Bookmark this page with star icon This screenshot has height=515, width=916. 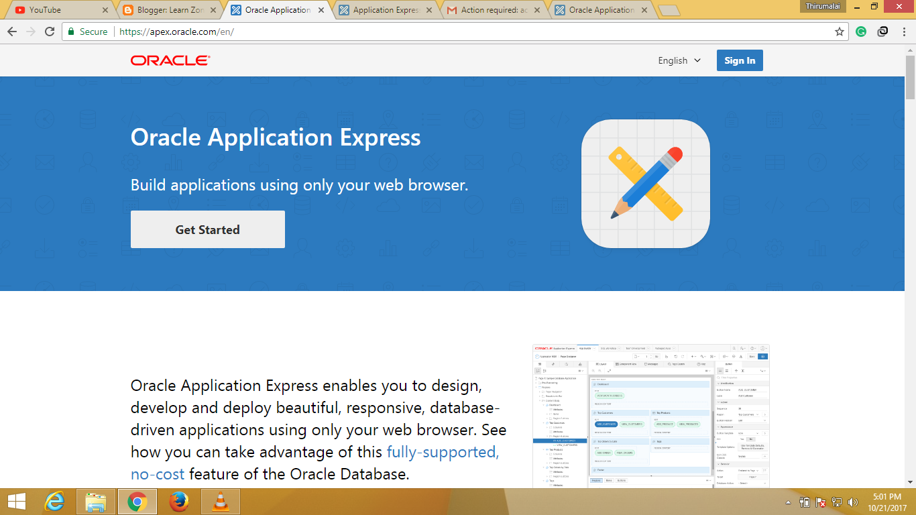click(x=839, y=32)
